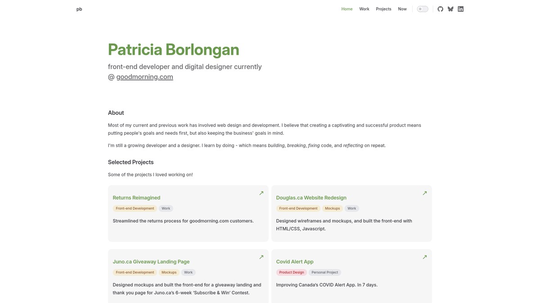Click the About section heading
This screenshot has height=303, width=540.
pos(116,113)
